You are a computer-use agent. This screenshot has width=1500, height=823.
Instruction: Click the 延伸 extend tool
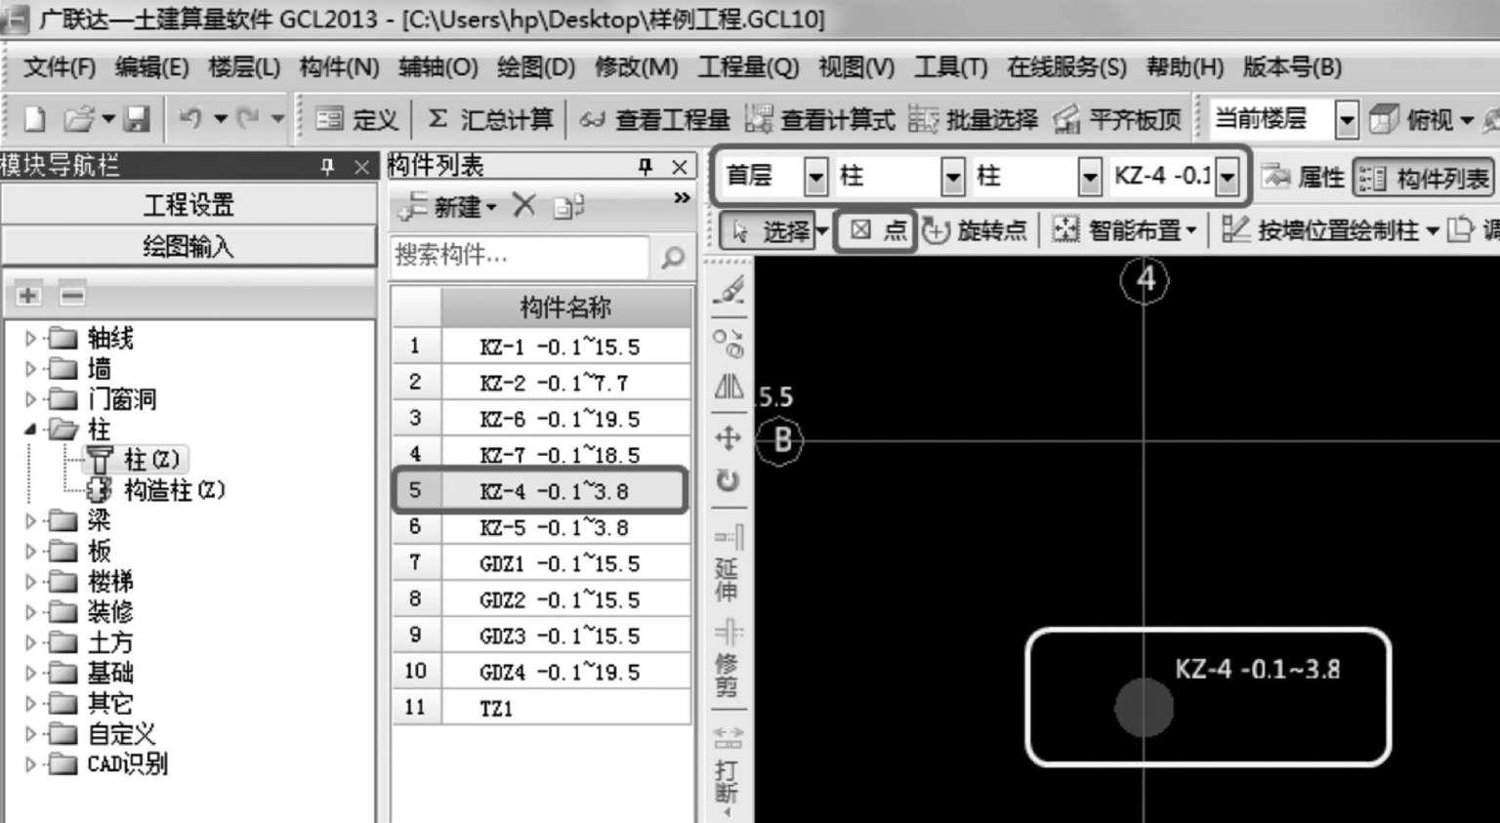click(x=729, y=564)
